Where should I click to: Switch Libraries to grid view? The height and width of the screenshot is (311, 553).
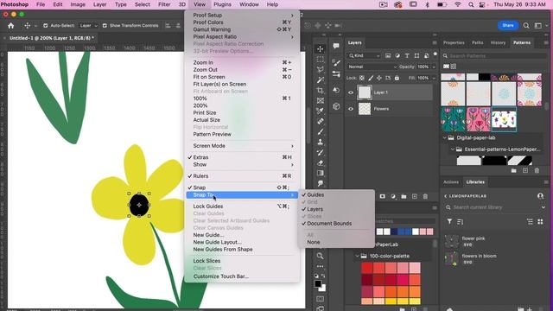[x=540, y=221]
